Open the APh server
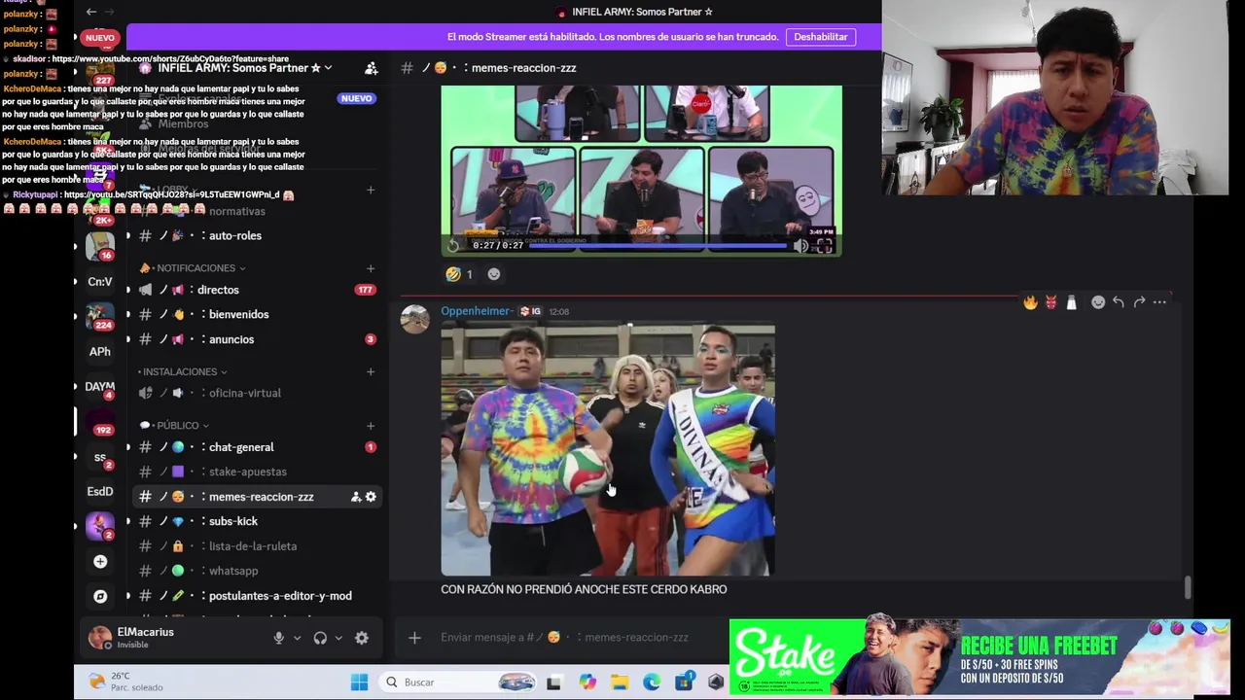 100,352
